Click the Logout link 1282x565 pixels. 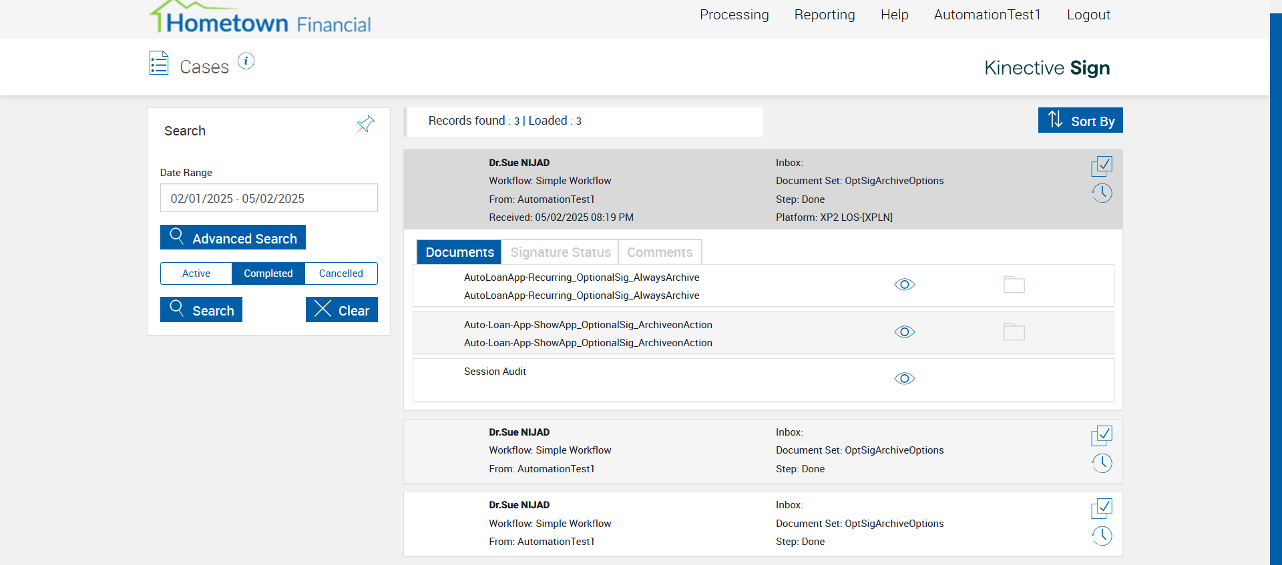(1088, 15)
